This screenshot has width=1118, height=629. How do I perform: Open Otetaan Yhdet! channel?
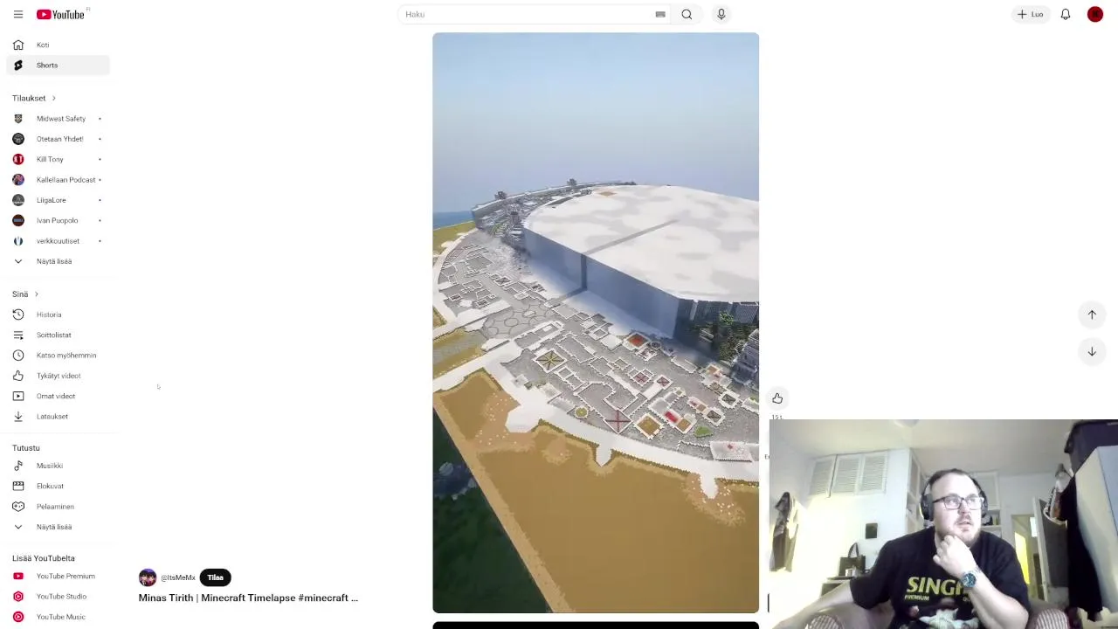tap(59, 139)
